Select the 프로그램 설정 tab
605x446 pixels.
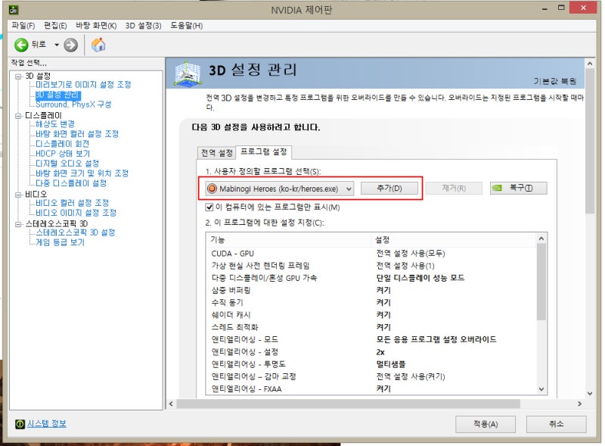click(x=263, y=151)
